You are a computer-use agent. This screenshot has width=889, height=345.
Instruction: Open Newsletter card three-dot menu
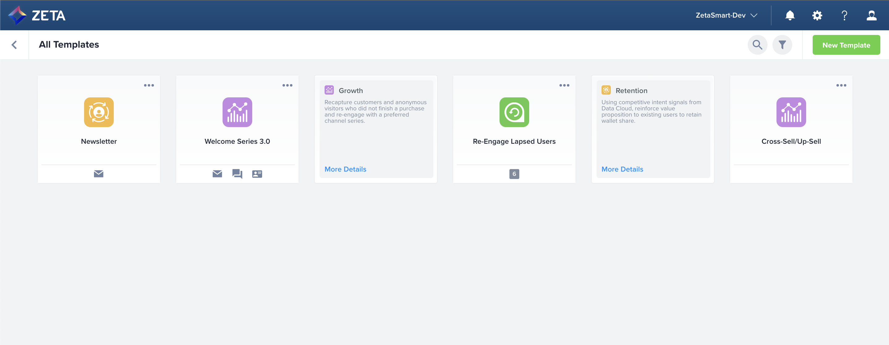(x=149, y=85)
